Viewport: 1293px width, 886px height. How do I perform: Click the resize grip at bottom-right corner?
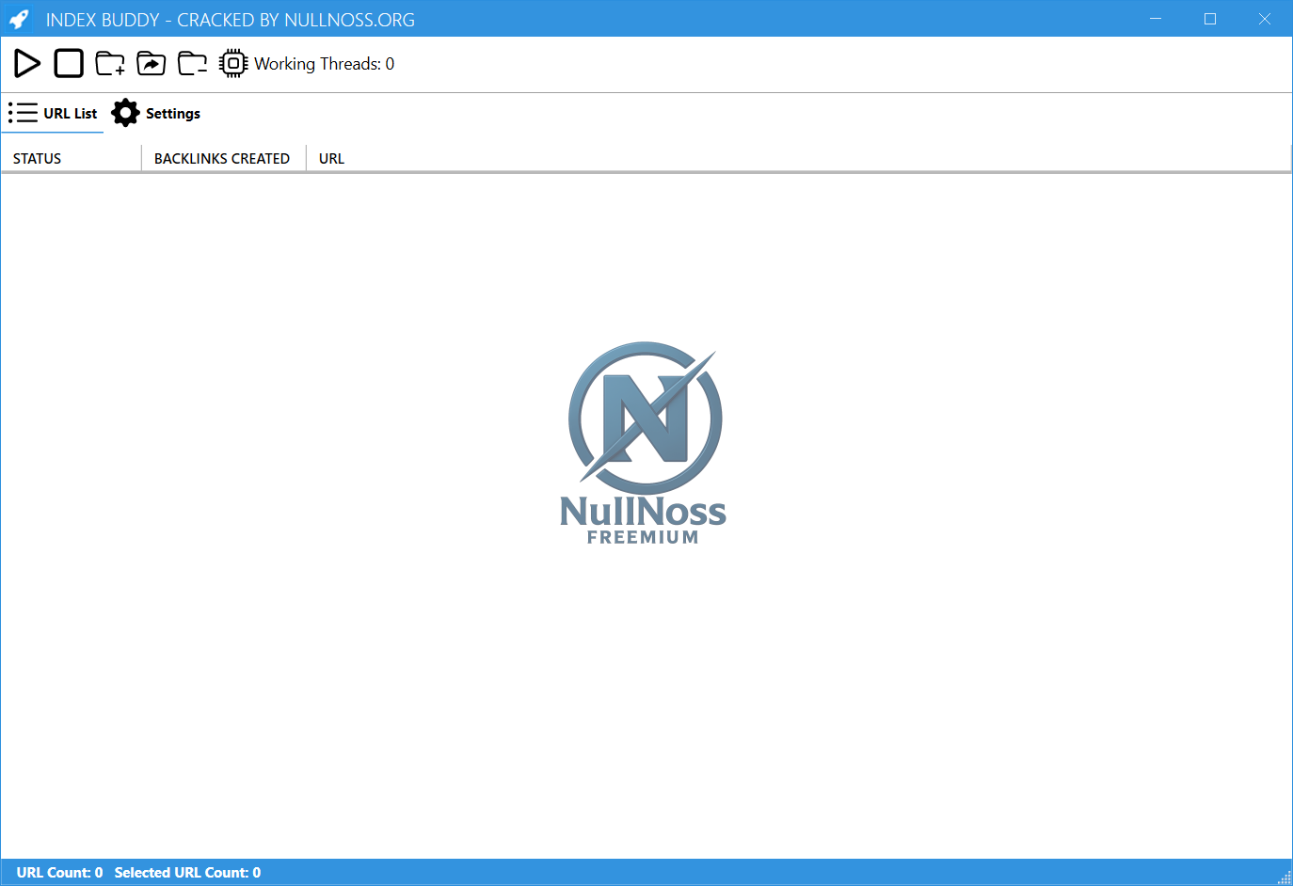point(1286,879)
